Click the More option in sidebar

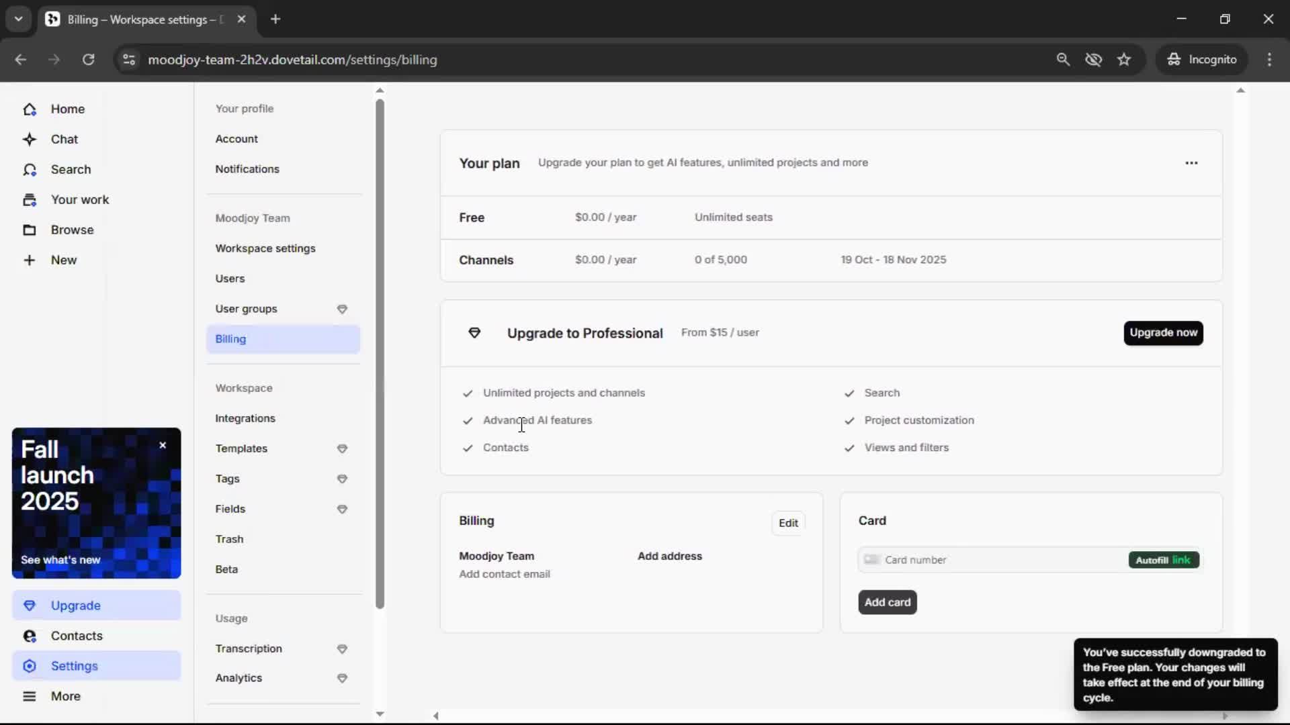point(65,696)
